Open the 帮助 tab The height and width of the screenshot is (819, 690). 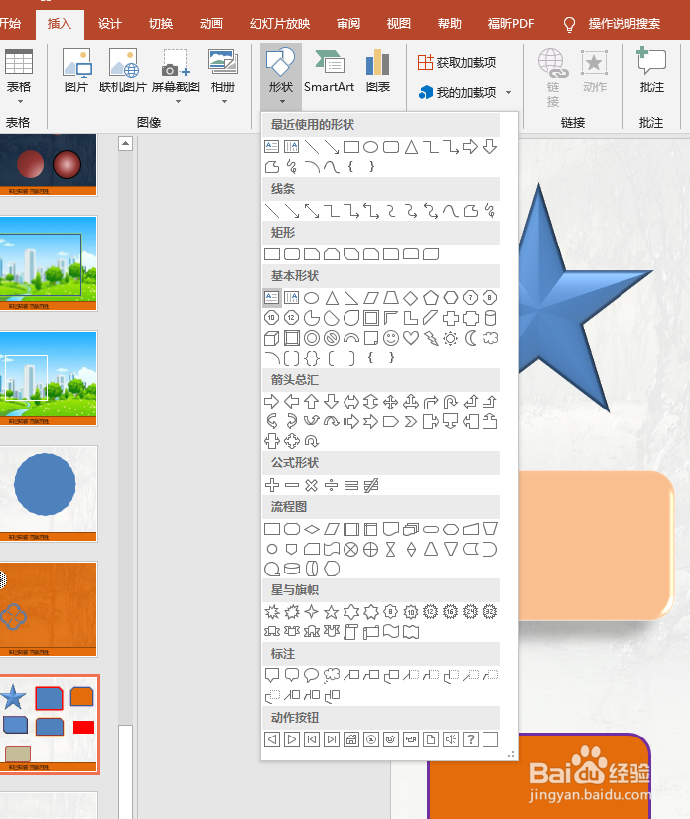pos(450,24)
